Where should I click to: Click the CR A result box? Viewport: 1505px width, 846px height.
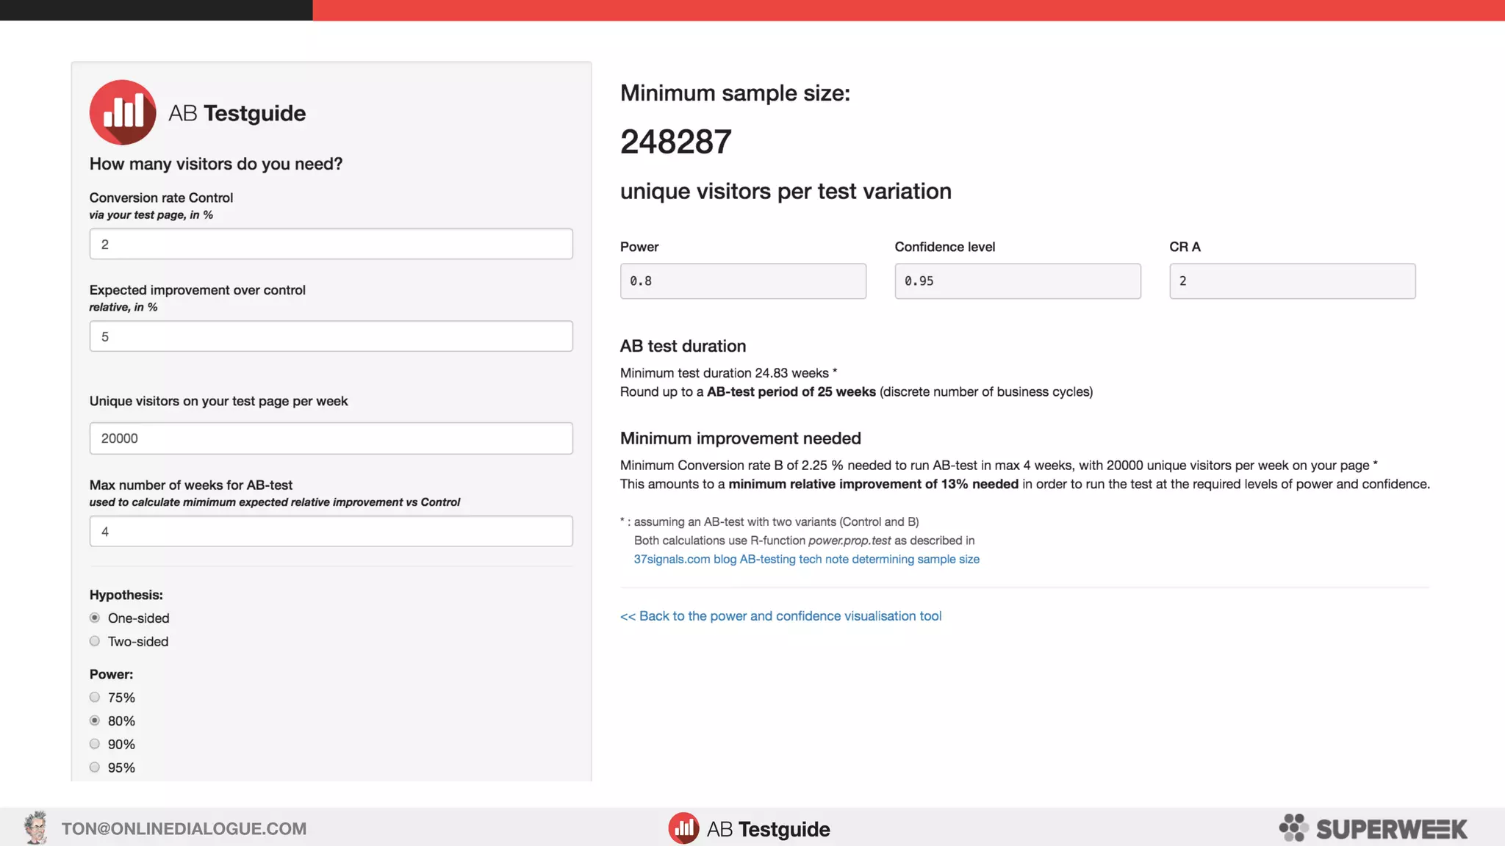coord(1292,281)
